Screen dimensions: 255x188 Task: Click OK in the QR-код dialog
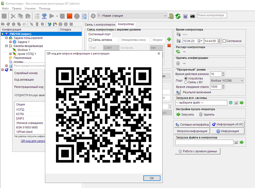coord(152,178)
